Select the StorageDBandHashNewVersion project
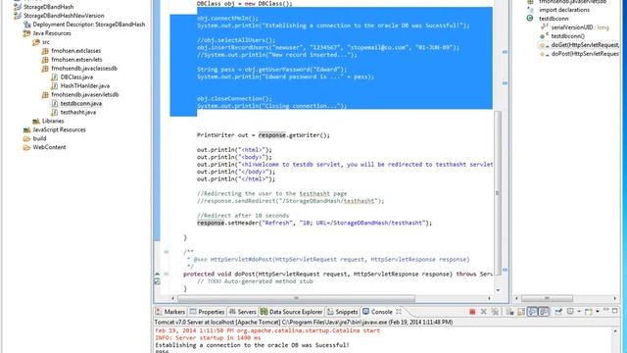627x353 pixels. [59, 16]
